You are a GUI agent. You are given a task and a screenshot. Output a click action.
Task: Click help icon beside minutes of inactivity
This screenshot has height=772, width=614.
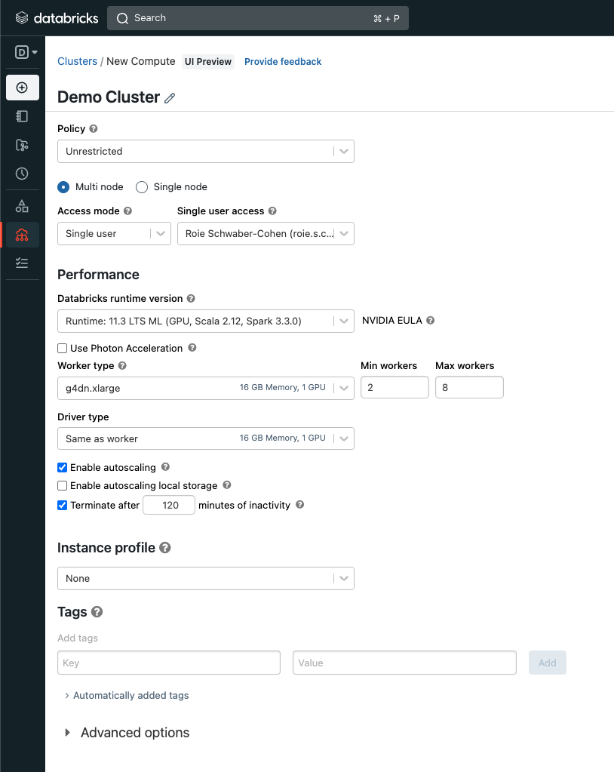pyautogui.click(x=300, y=505)
